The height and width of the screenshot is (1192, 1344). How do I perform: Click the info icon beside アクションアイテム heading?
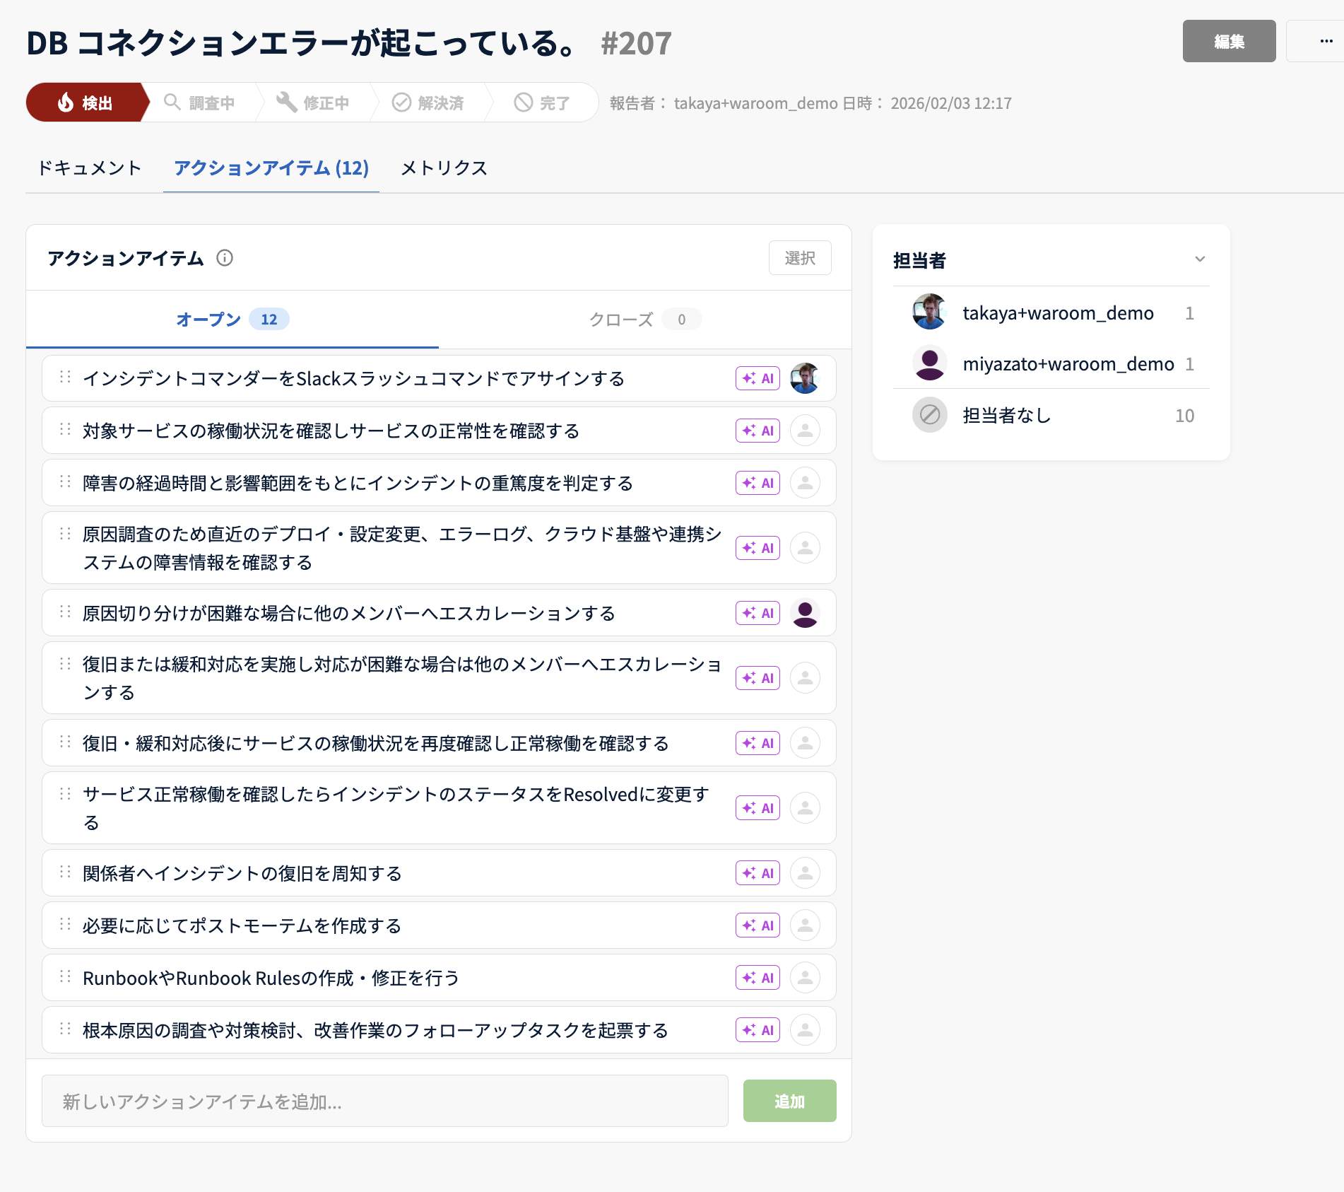[x=225, y=258]
